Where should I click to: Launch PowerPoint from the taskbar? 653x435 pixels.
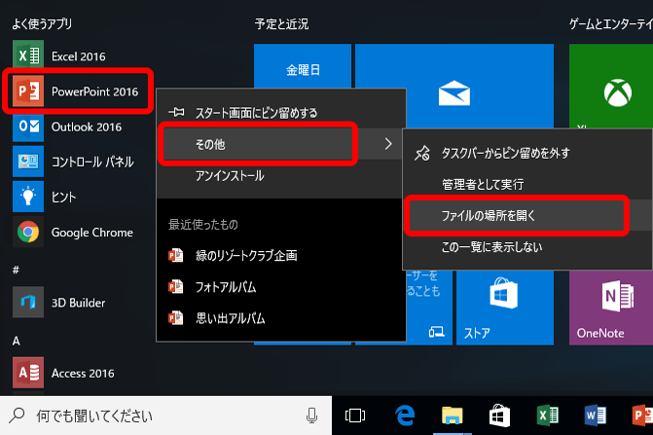tap(642, 416)
